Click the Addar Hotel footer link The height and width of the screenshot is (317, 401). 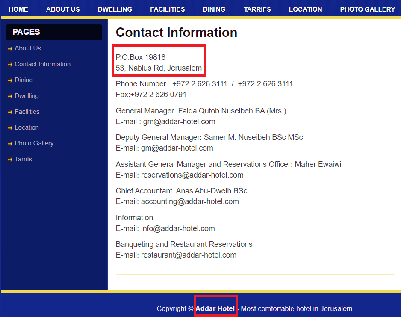click(215, 308)
